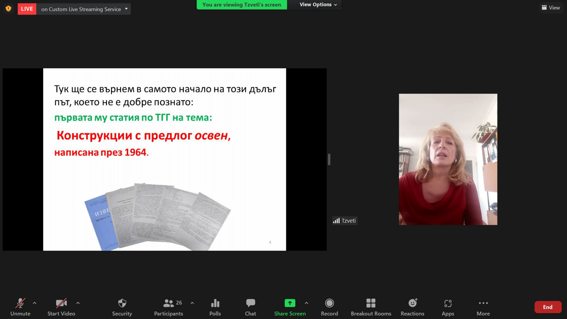Viewport: 567px width, 319px height.
Task: Click the red End button
Action: [547, 307]
